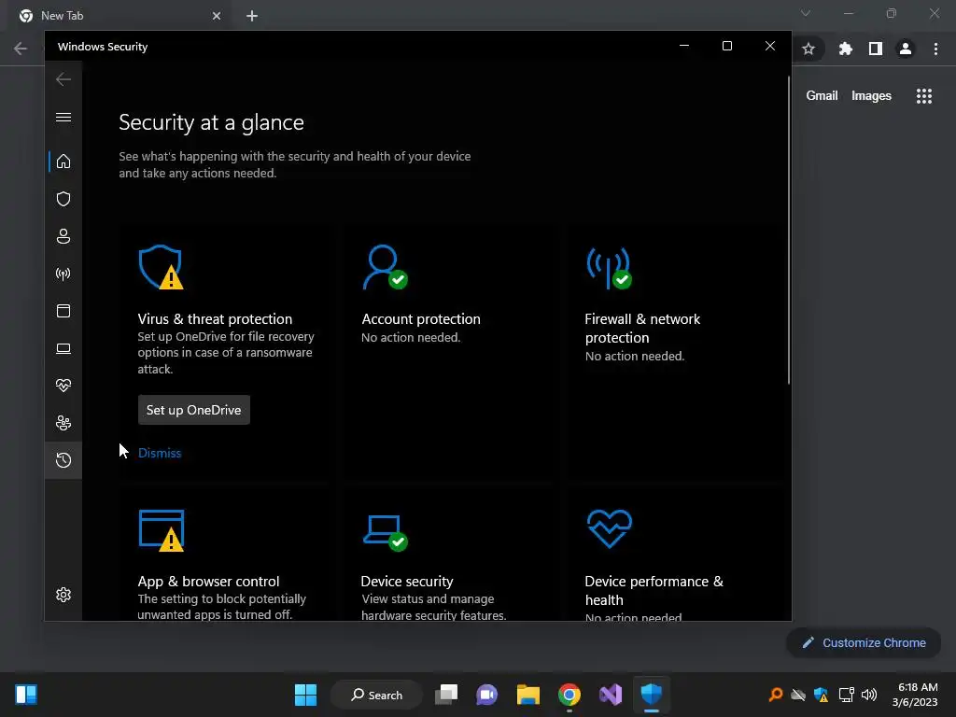Open the Virus & threat protection heading

click(x=215, y=319)
